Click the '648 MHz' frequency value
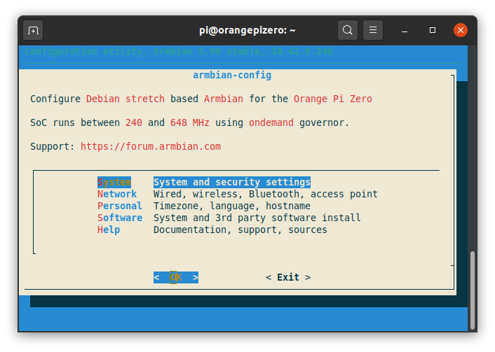Screen dimensions: 495x352 pyautogui.click(x=190, y=122)
